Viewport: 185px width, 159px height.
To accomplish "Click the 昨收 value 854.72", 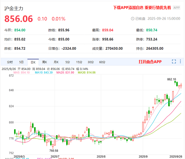I will click(x=20, y=49).
